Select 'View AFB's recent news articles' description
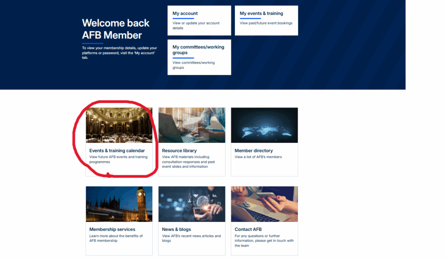This screenshot has height=258, width=447. coord(191,238)
